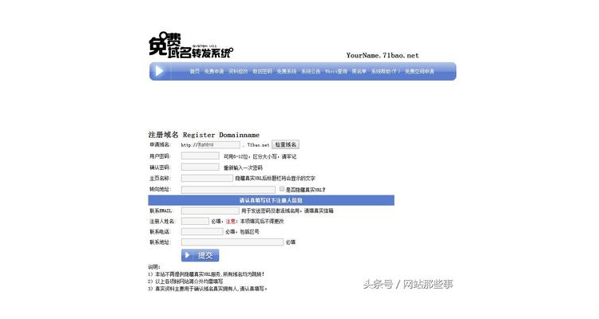Focus the 联系地址 input field

pos(232,242)
